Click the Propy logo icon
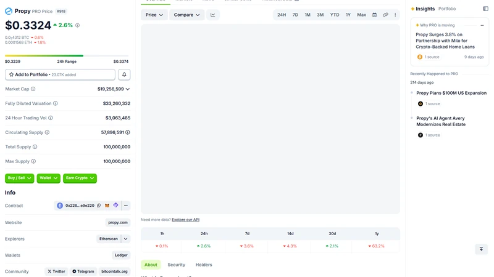Viewport: 494px width, 277px height. (x=9, y=11)
